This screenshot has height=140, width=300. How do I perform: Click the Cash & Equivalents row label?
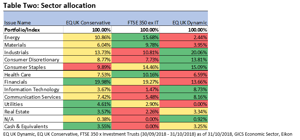click(26, 127)
